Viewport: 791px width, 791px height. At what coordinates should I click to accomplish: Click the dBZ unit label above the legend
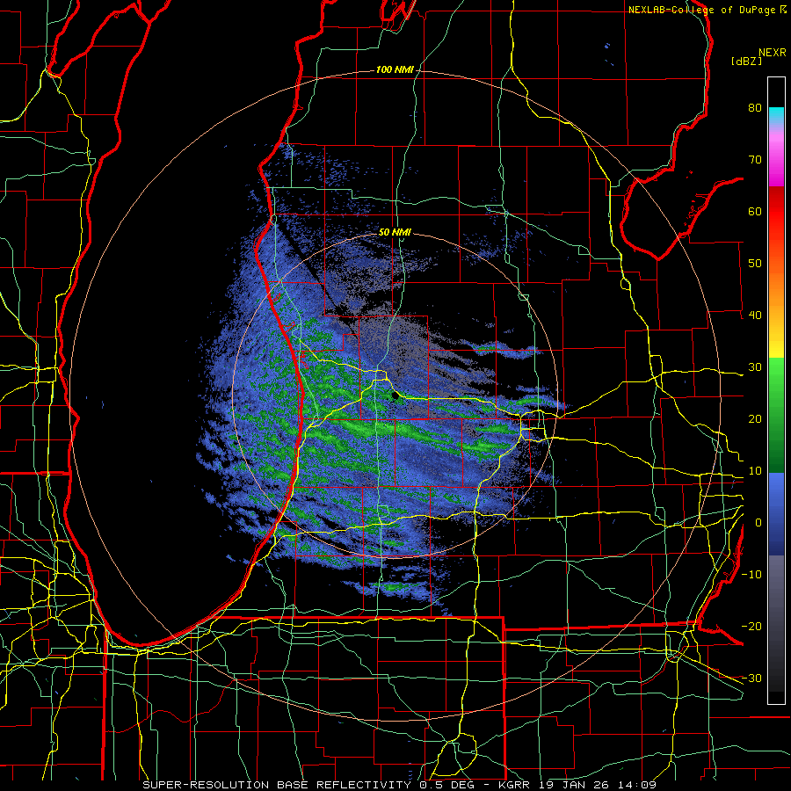[x=746, y=62]
